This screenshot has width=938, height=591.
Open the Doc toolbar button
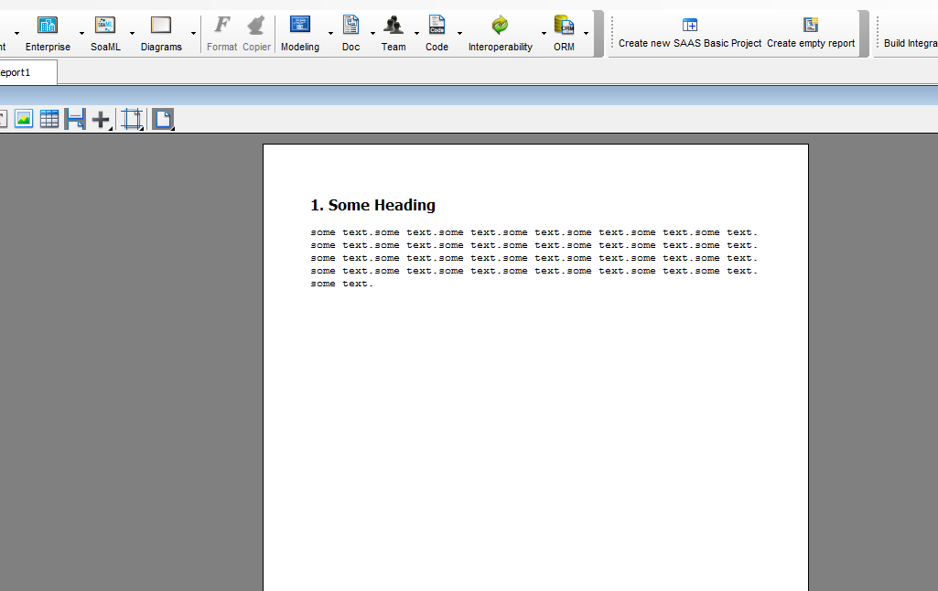(x=350, y=34)
